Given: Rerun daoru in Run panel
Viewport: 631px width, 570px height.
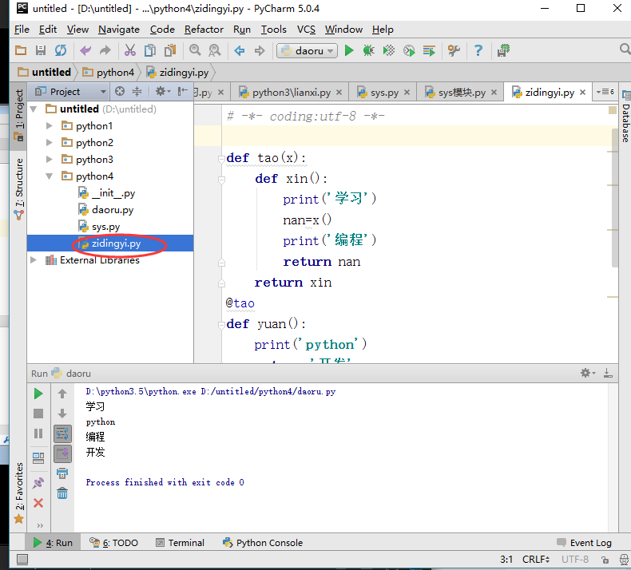Looking at the screenshot, I should 38,394.
